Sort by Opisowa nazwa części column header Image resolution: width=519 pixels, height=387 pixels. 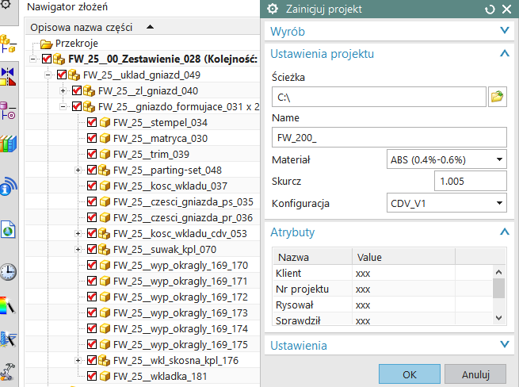point(143,27)
